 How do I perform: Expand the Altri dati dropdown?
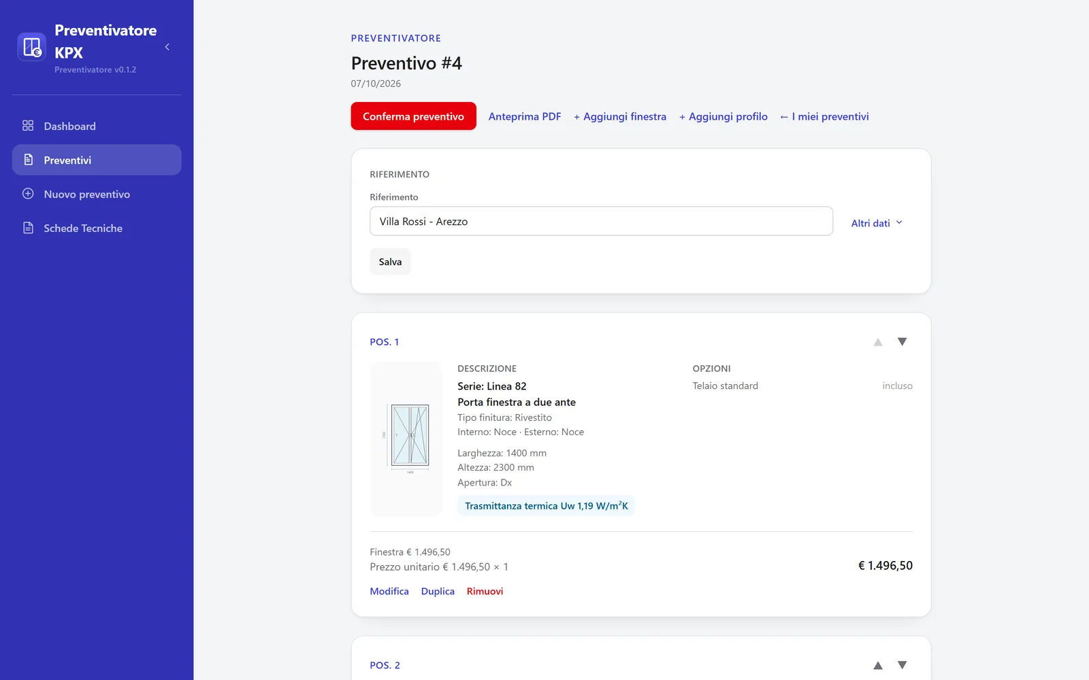877,223
